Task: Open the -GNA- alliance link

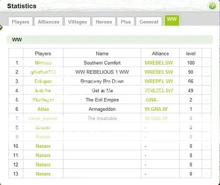Action: (151, 100)
